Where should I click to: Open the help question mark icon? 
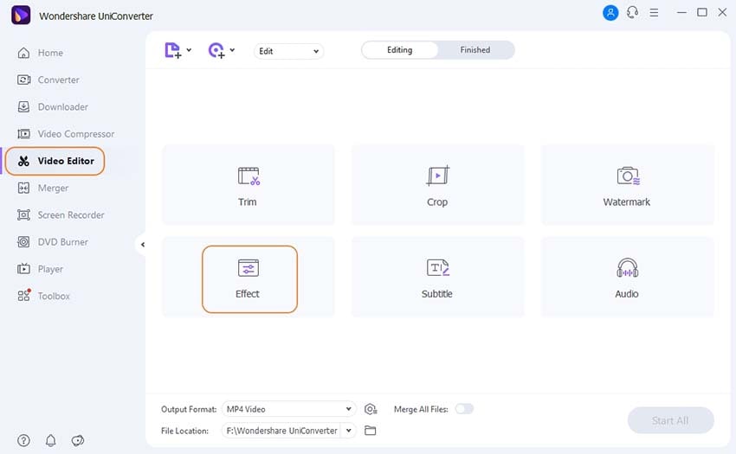(x=23, y=440)
